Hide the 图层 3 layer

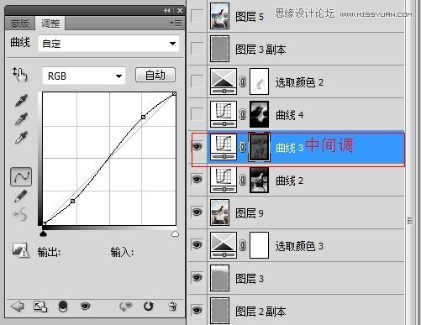(x=197, y=277)
